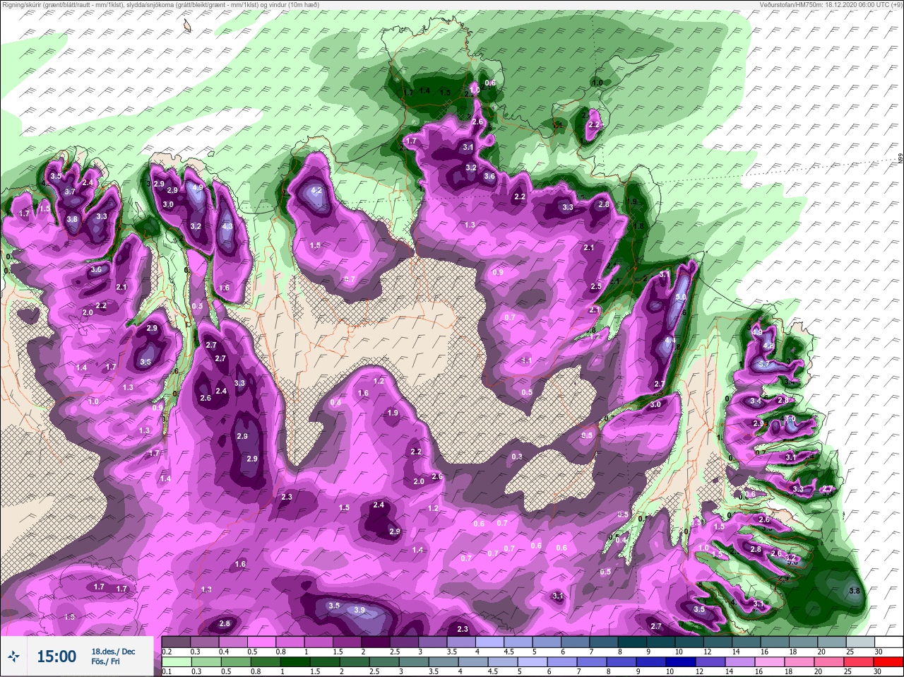Click the wind-rose icon beside the time
This screenshot has height=677, width=904.
tap(14, 657)
